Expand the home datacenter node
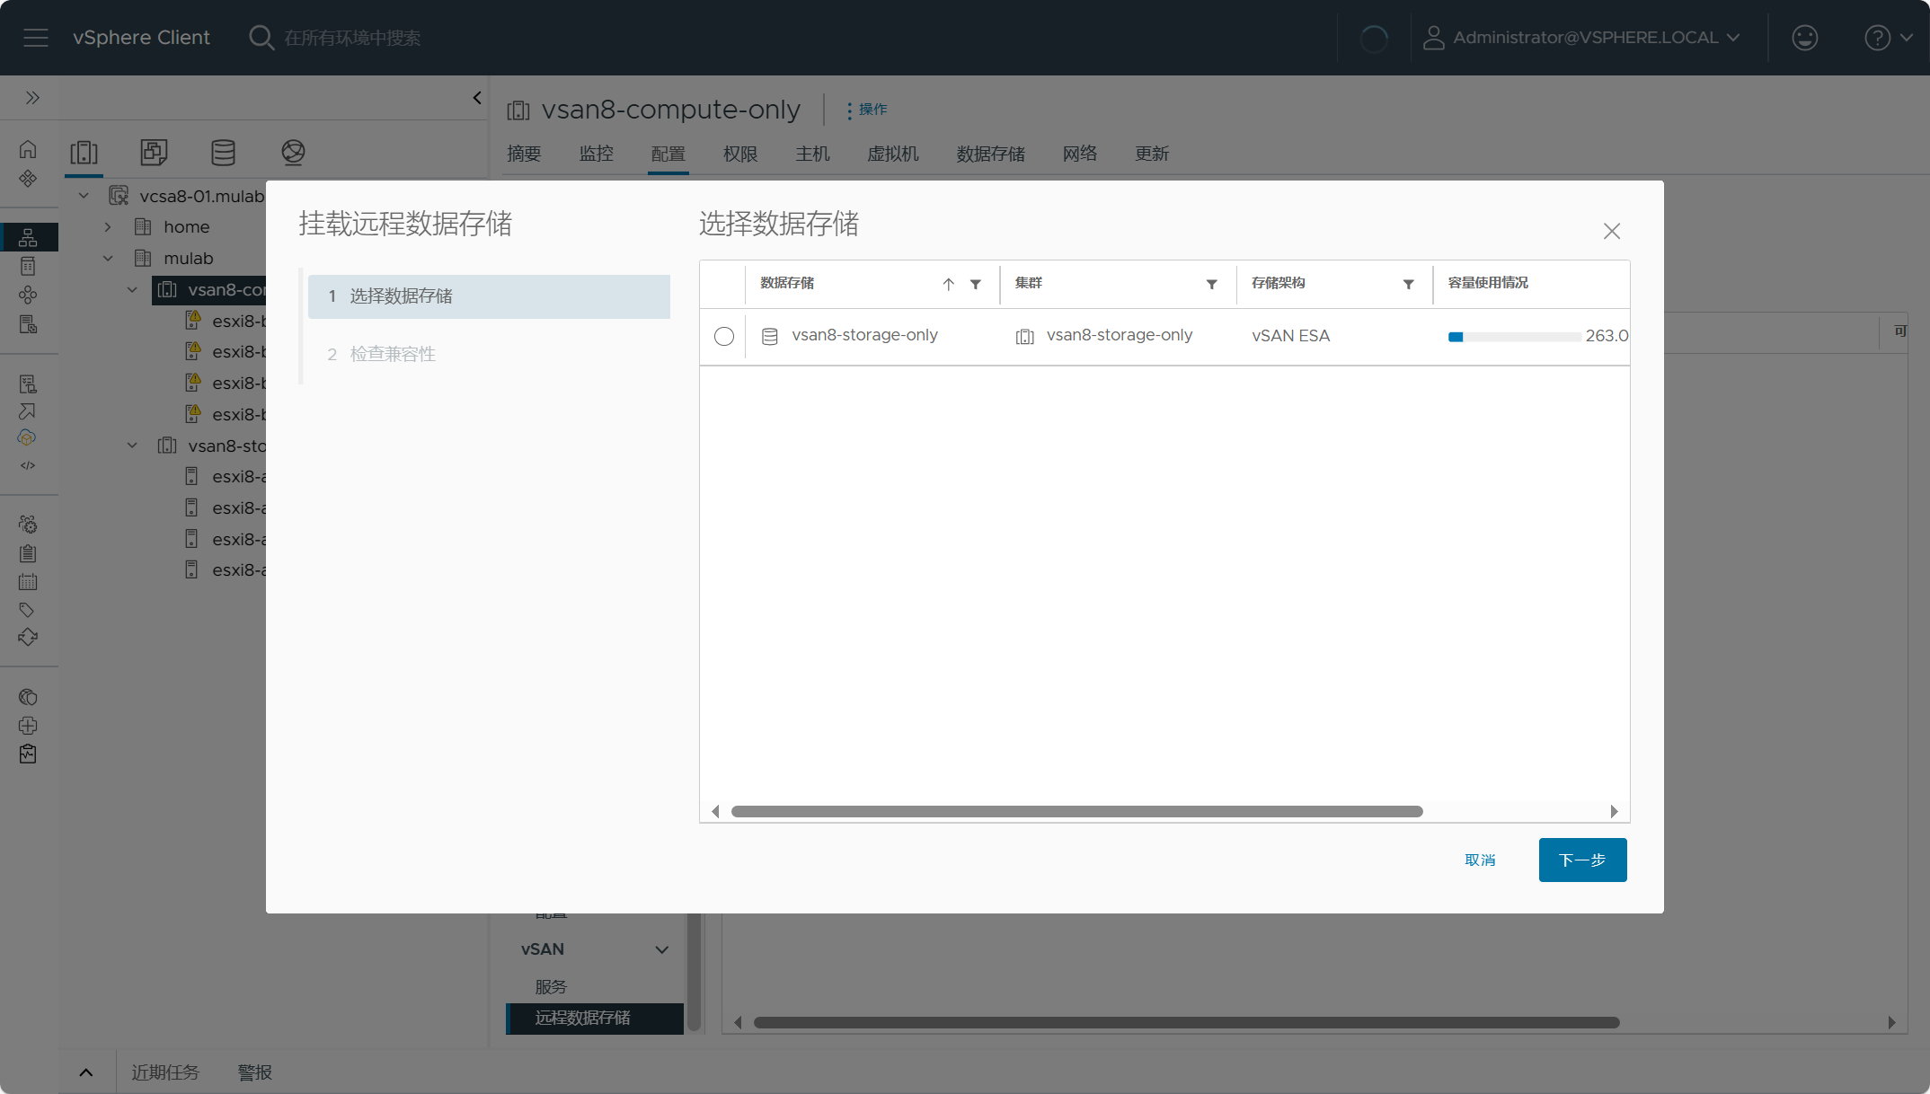Screen dimensions: 1930x1094 tap(108, 227)
